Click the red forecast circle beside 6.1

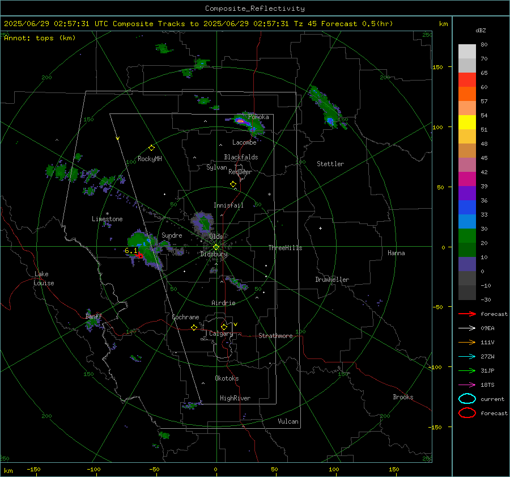[x=141, y=256]
